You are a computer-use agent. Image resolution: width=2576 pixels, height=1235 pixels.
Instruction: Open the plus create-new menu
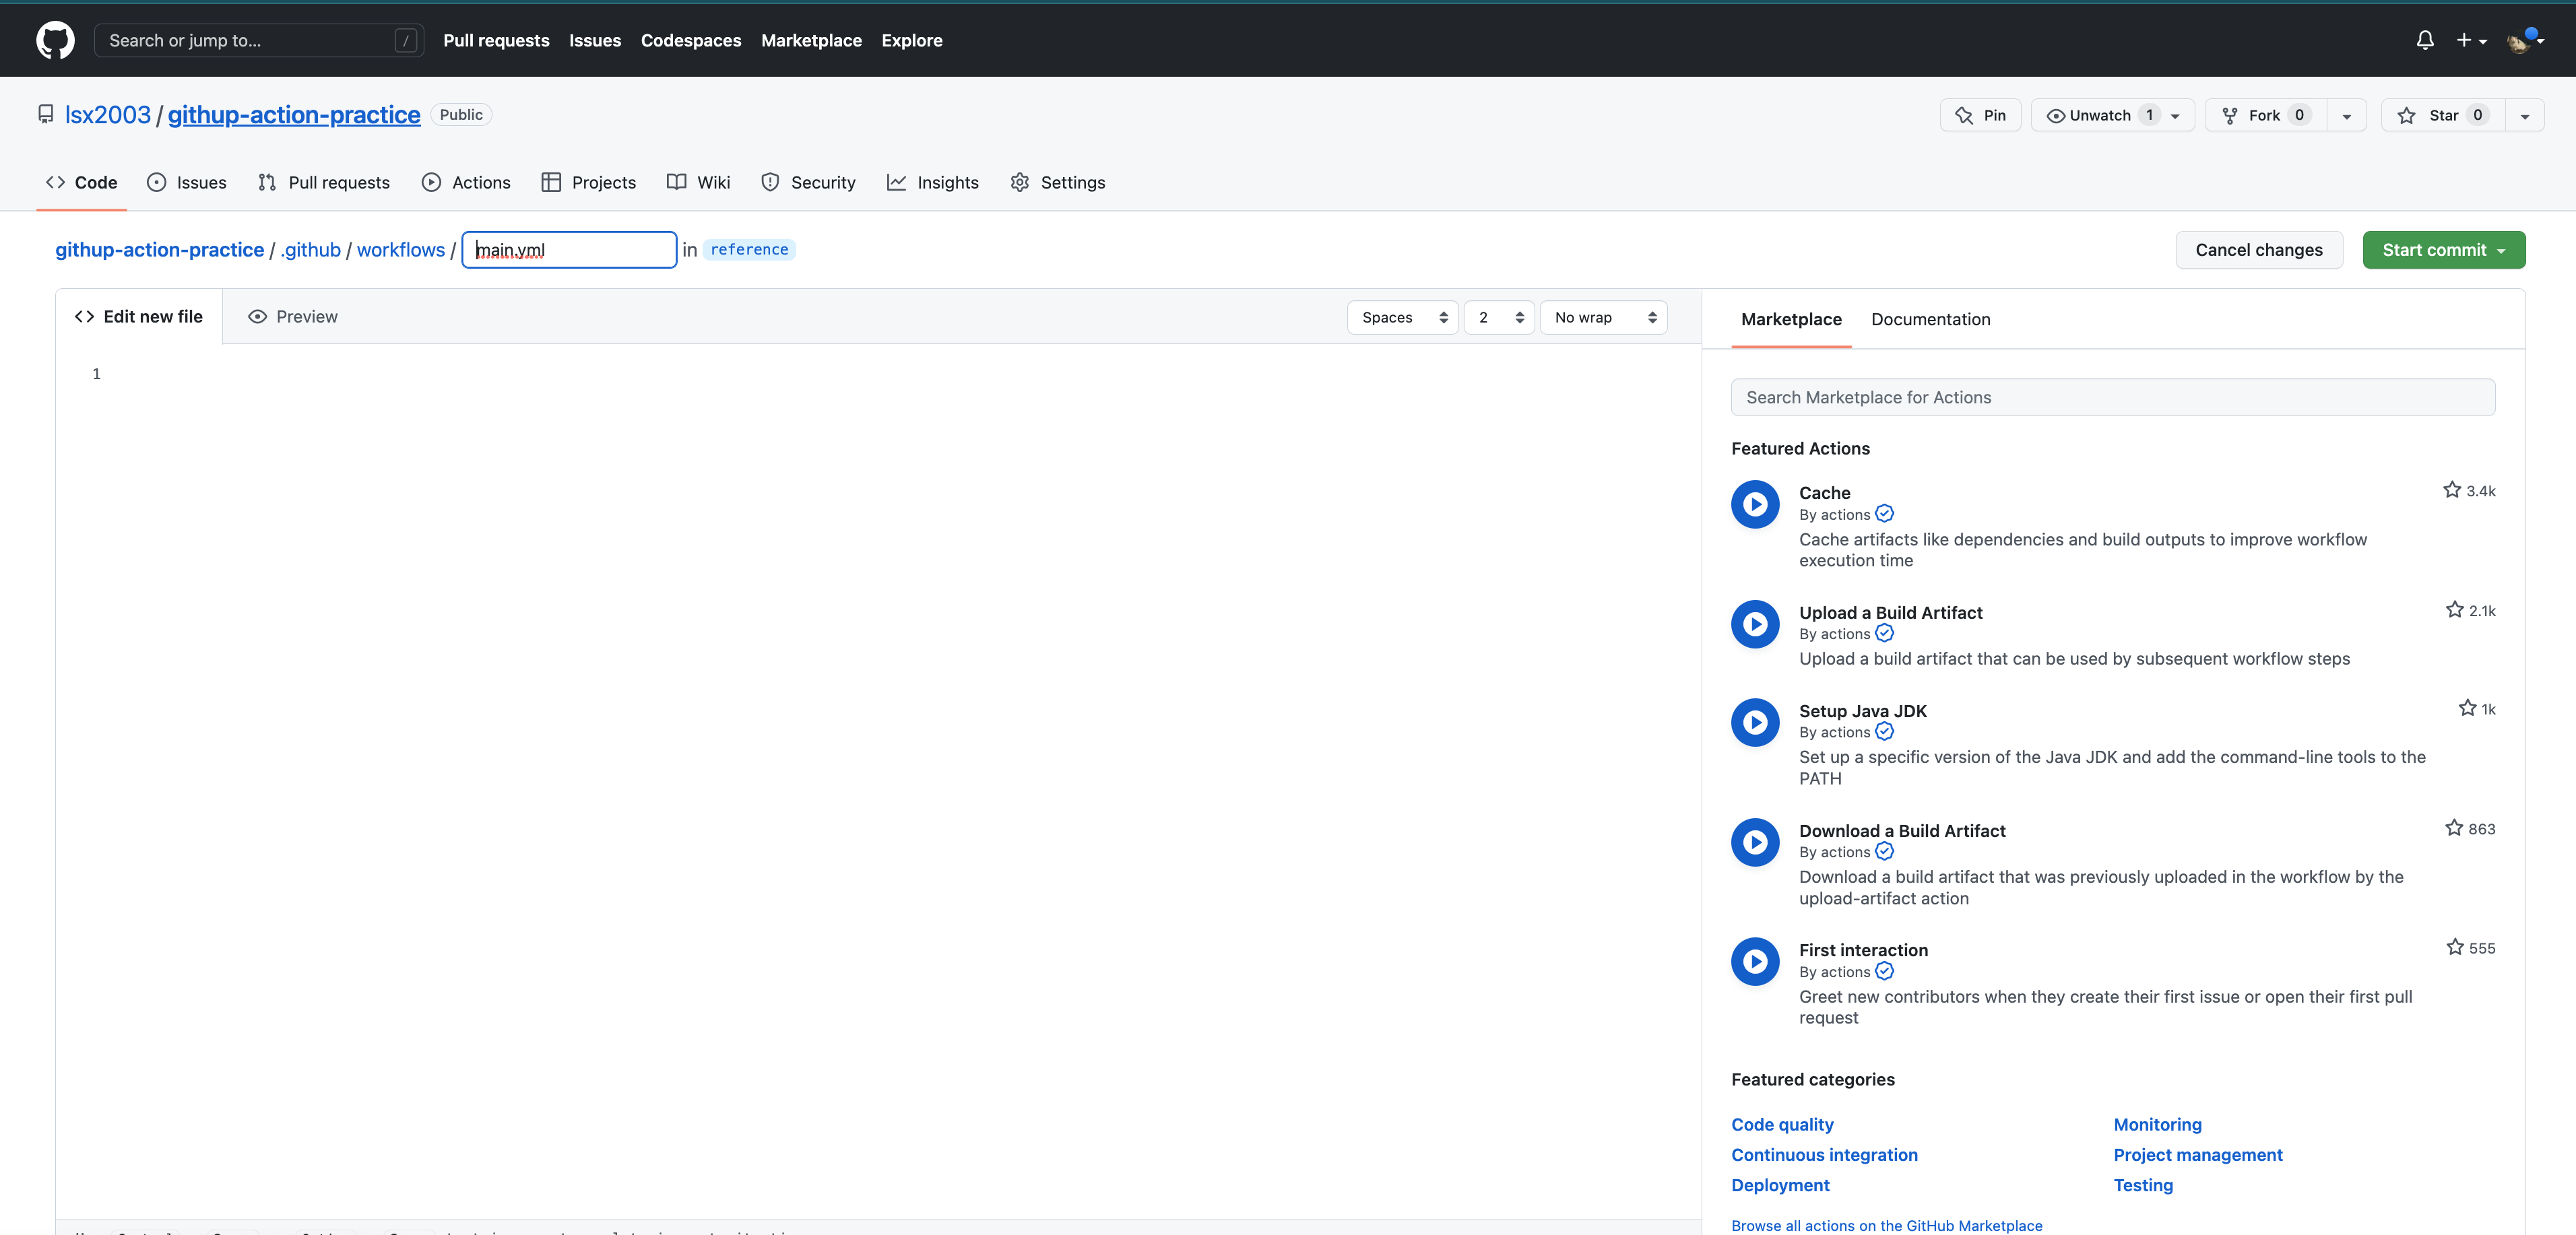(x=2471, y=40)
